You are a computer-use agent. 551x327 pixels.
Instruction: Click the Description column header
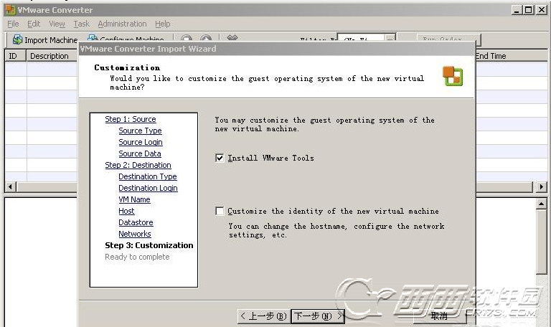coord(52,56)
